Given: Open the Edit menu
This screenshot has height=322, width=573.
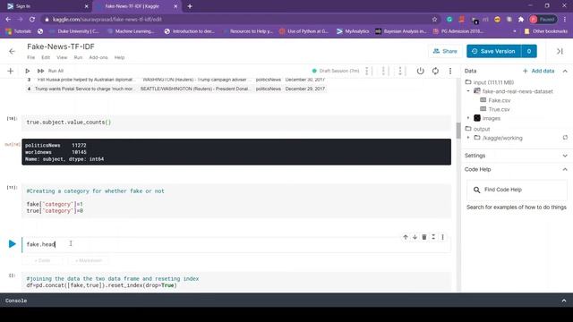Looking at the screenshot, I should (x=46, y=57).
